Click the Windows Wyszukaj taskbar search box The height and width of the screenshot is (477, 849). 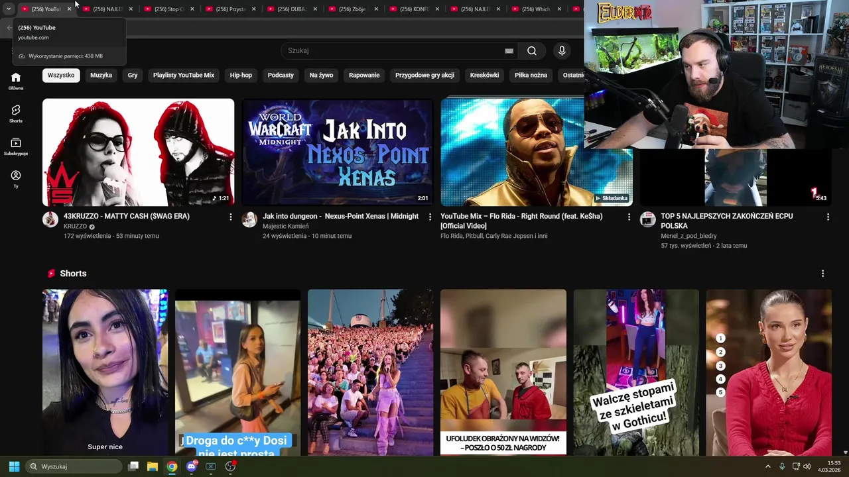pos(72,466)
